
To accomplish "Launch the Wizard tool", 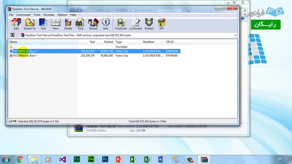I will pyautogui.click(x=93, y=24).
